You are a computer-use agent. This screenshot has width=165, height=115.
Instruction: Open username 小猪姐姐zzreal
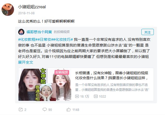click(x=32, y=7)
